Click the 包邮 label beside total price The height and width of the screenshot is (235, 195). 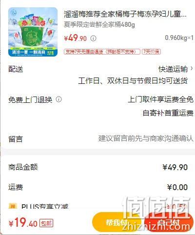point(46,223)
